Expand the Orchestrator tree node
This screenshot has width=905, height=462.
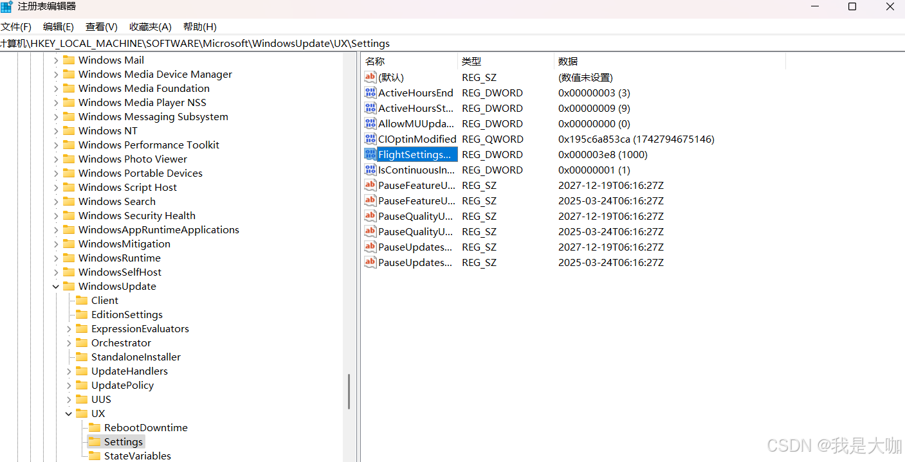[x=69, y=342]
